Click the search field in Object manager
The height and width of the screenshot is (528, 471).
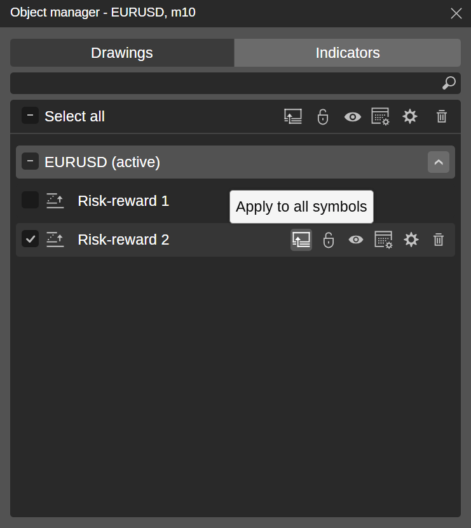coord(235,83)
